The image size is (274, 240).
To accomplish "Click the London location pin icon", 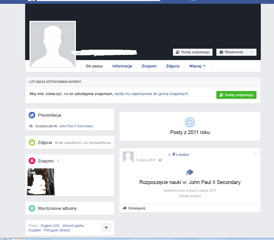I will tap(174, 154).
